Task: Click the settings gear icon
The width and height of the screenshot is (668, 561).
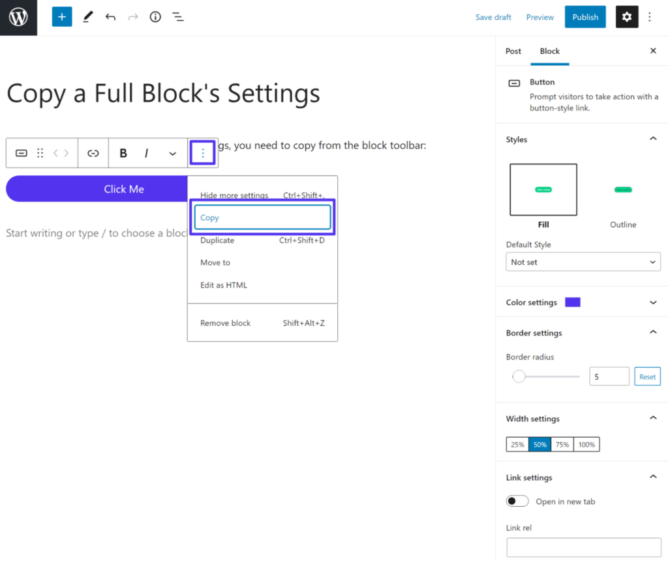Action: (x=627, y=17)
